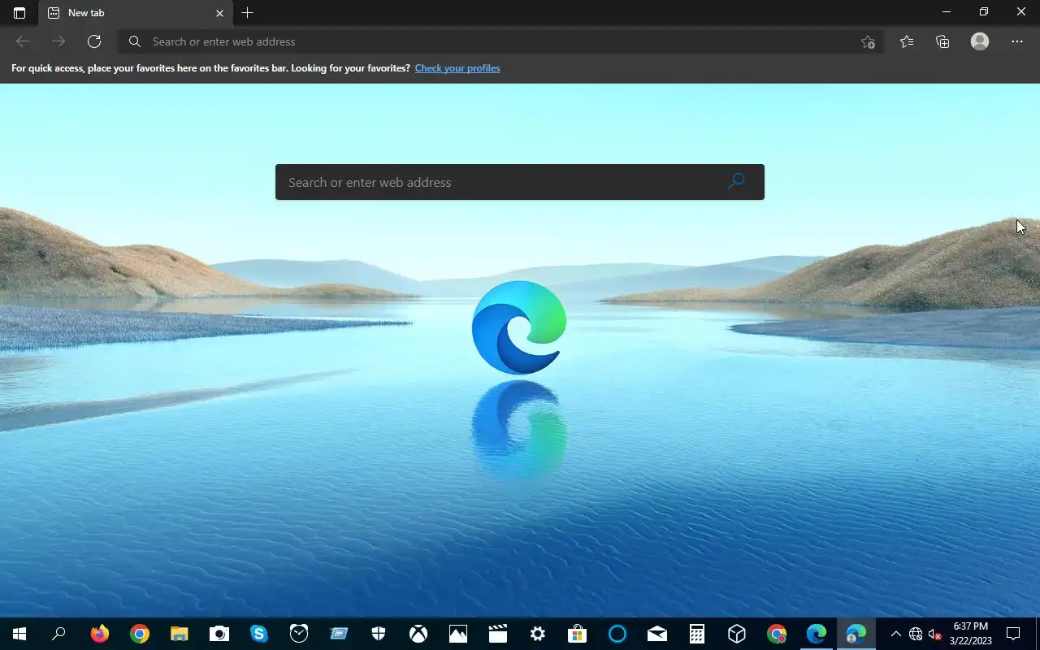Open the Windows notification center
This screenshot has height=650, width=1040.
[x=1013, y=634]
